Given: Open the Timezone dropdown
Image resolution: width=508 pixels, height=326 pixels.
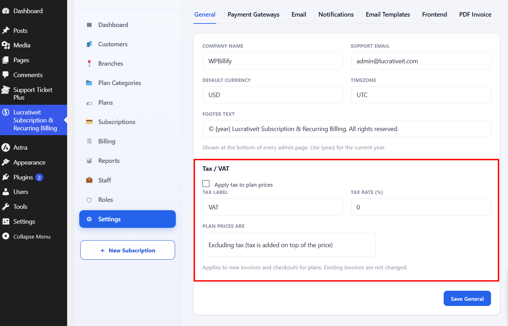Looking at the screenshot, I should pos(421,95).
